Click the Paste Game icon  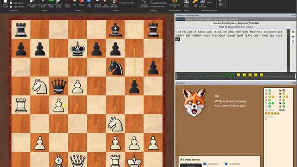click(5, 4)
